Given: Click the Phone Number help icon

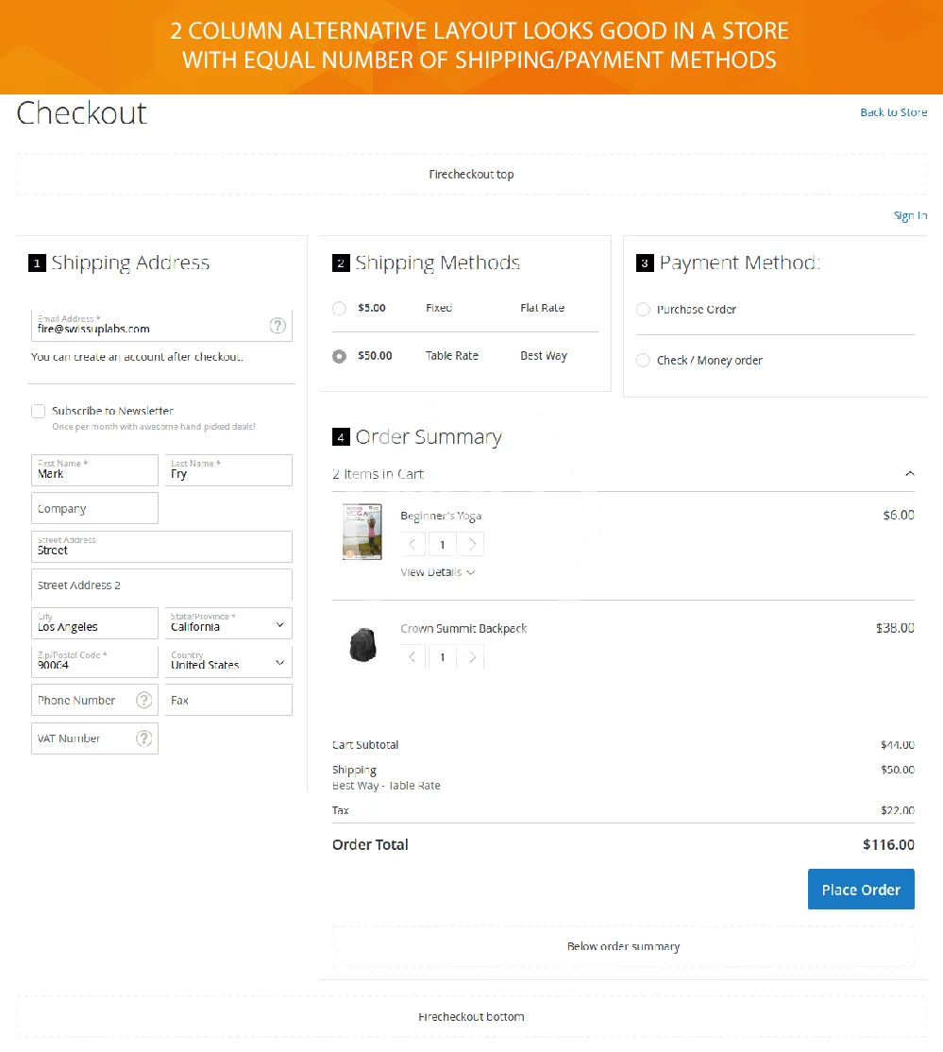Looking at the screenshot, I should tap(143, 700).
